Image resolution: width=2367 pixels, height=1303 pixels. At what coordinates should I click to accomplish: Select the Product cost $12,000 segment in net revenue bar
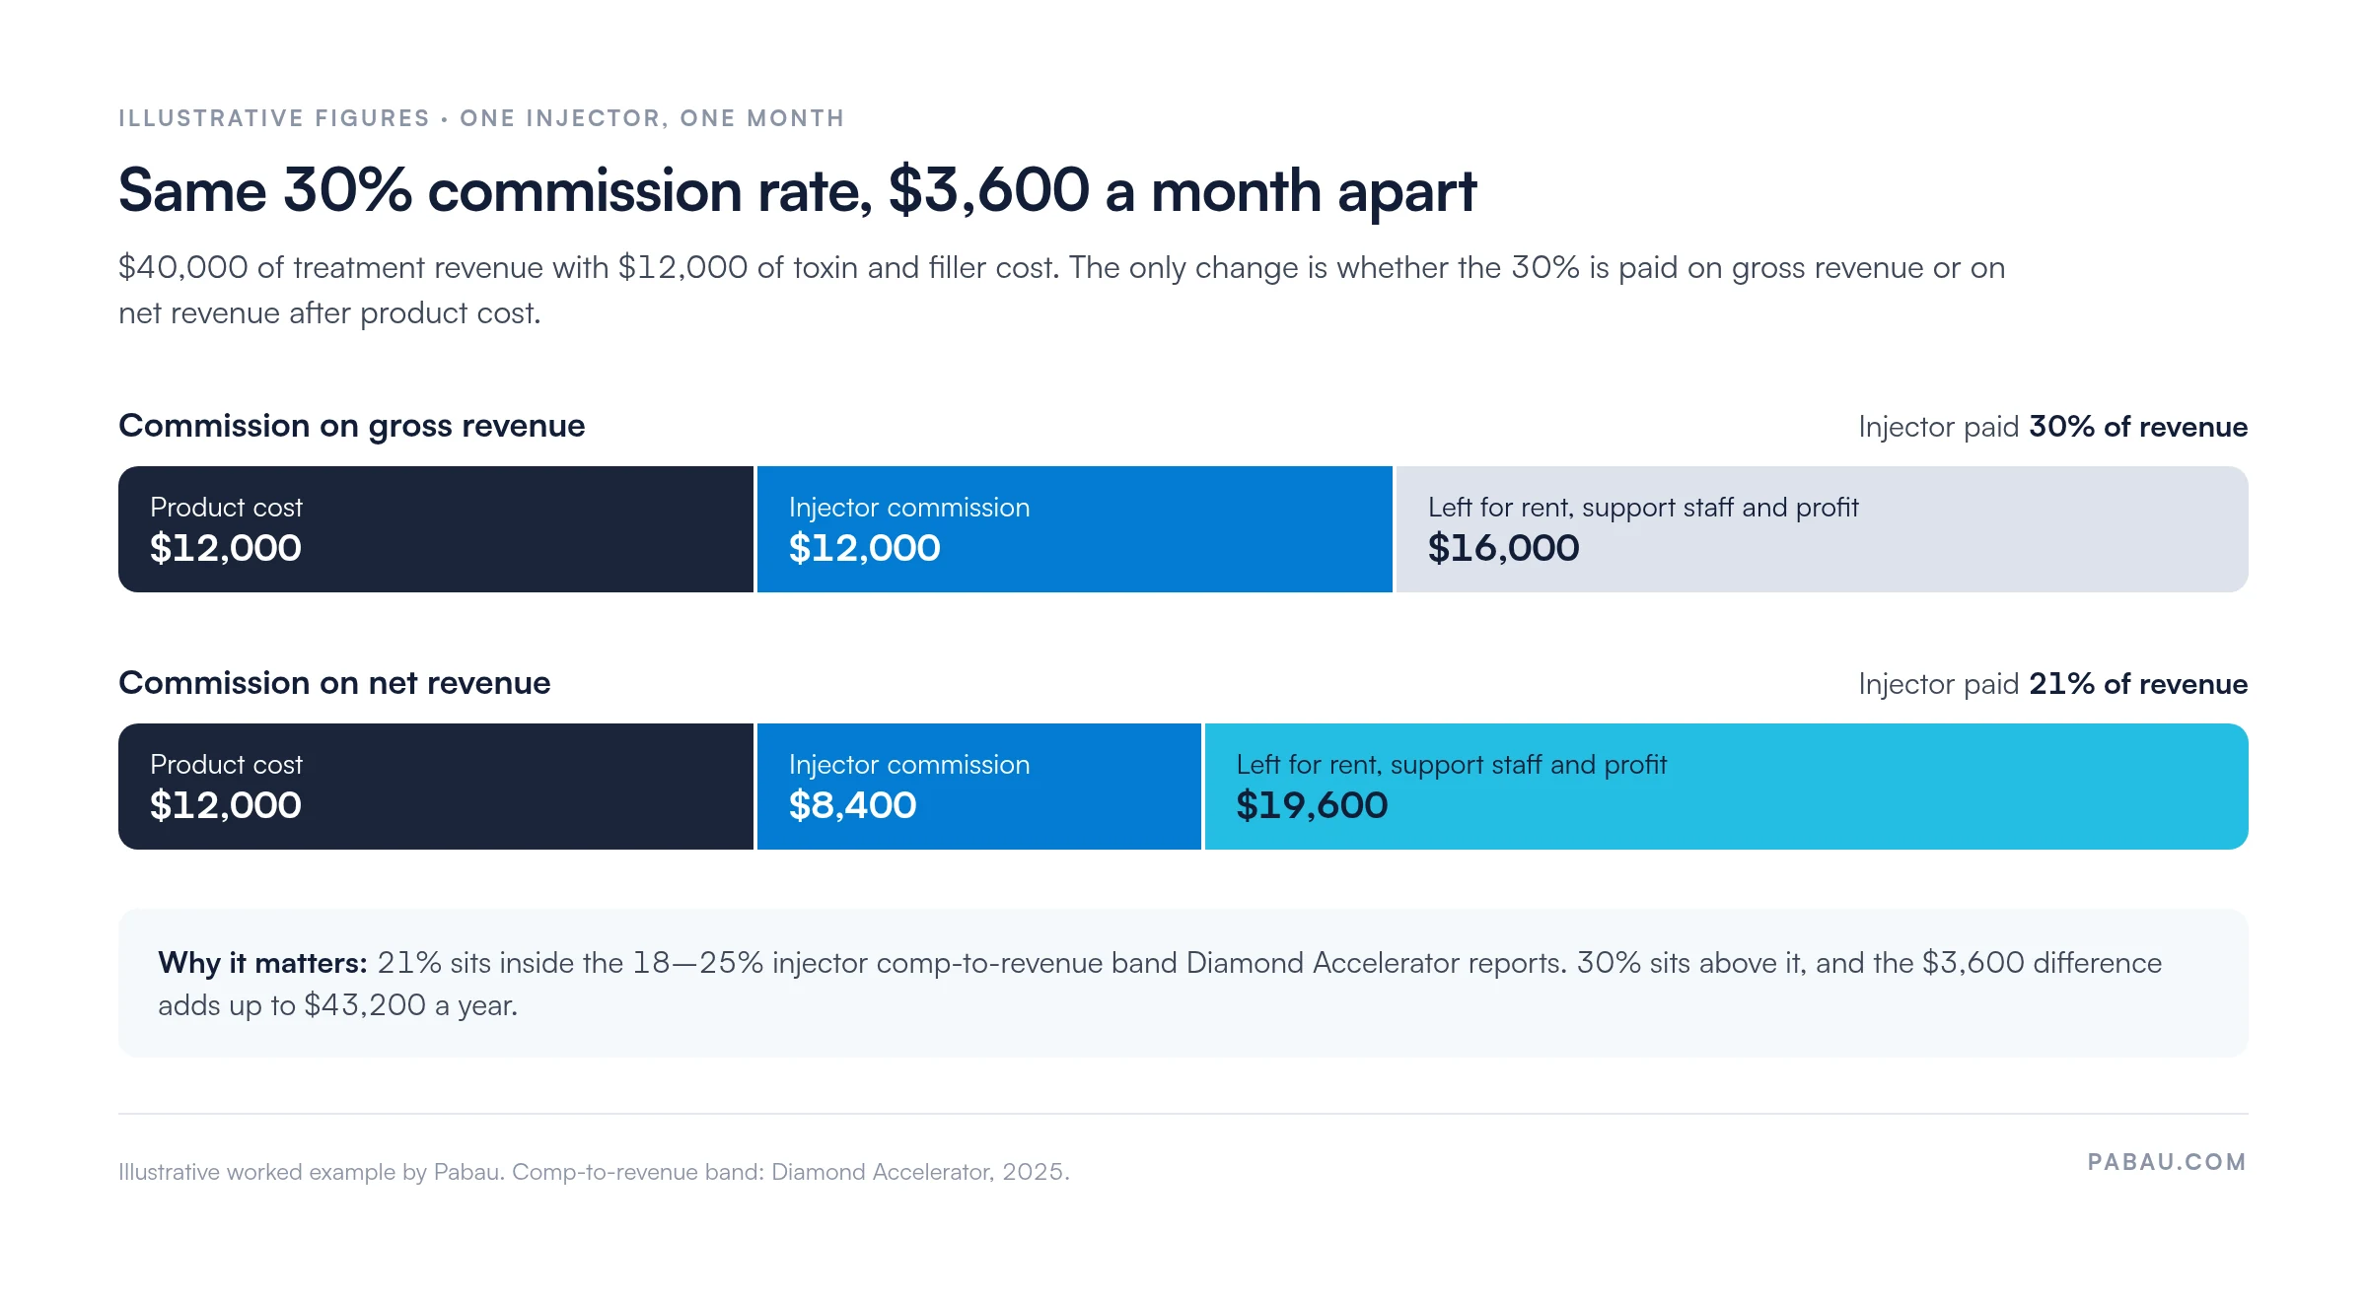436,787
